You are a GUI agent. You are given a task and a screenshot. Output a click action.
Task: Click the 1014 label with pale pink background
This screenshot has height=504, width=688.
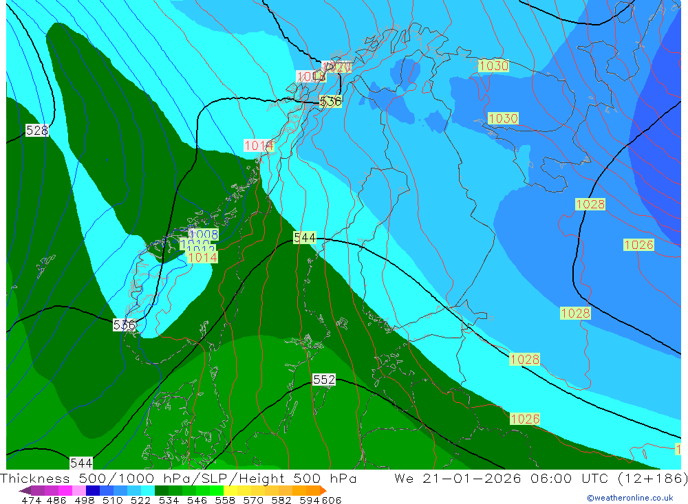259,145
